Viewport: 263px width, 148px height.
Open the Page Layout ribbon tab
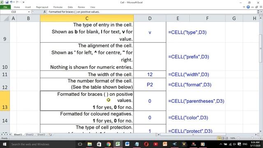coord(42,7)
